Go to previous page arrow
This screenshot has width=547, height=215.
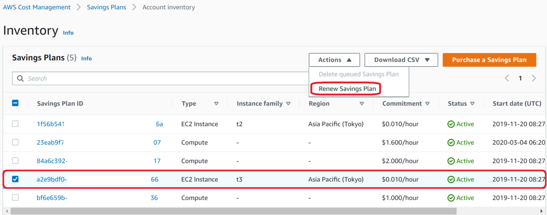pos(507,78)
